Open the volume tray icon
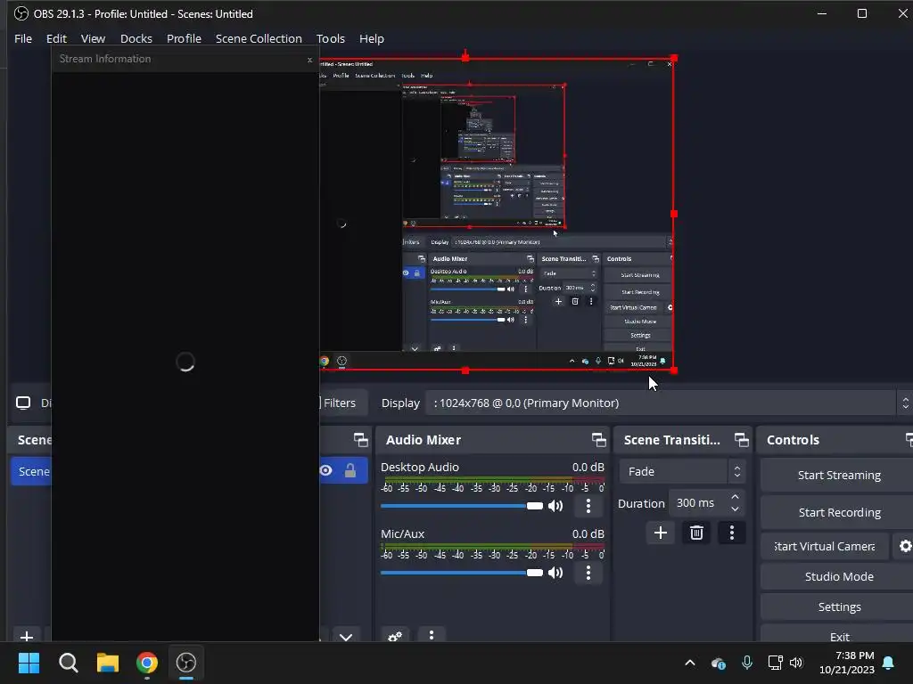 796,663
